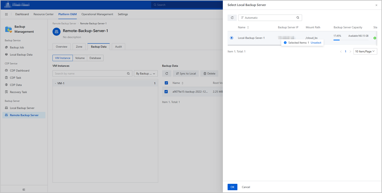The image size is (382, 193).
Task: Open the Resource Center menu
Action: pos(44,14)
